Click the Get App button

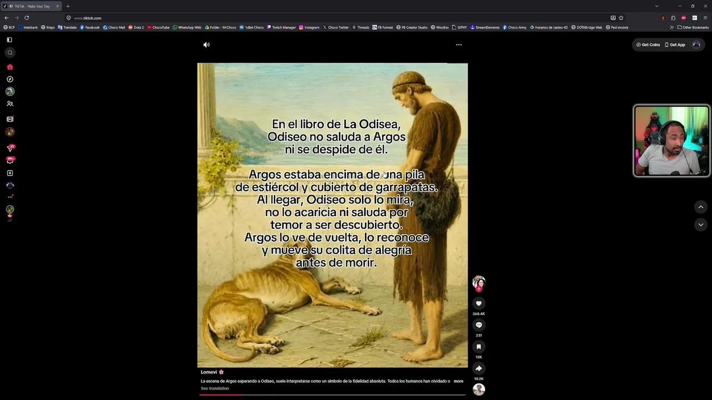click(675, 44)
